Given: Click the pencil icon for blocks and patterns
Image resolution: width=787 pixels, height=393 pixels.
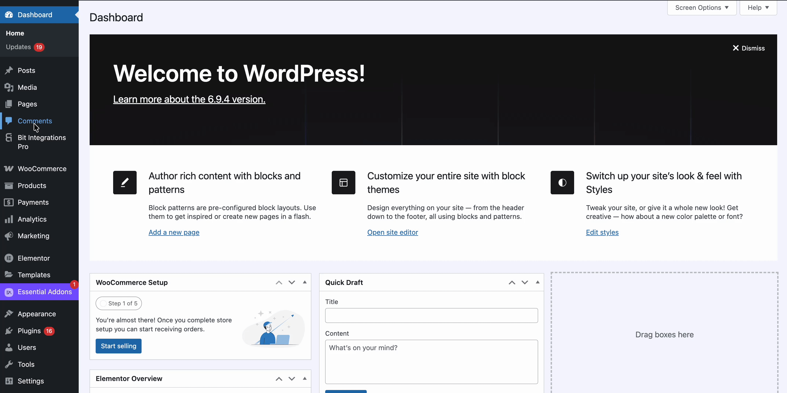Looking at the screenshot, I should 125,183.
